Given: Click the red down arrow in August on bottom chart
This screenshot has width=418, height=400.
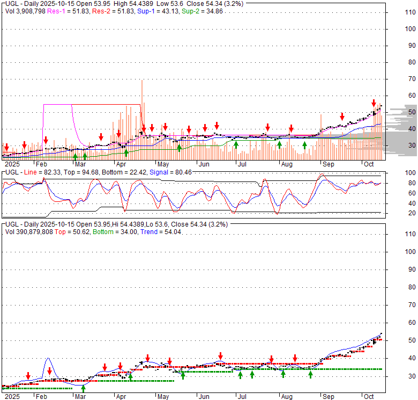Looking at the screenshot, I should point(295,358).
